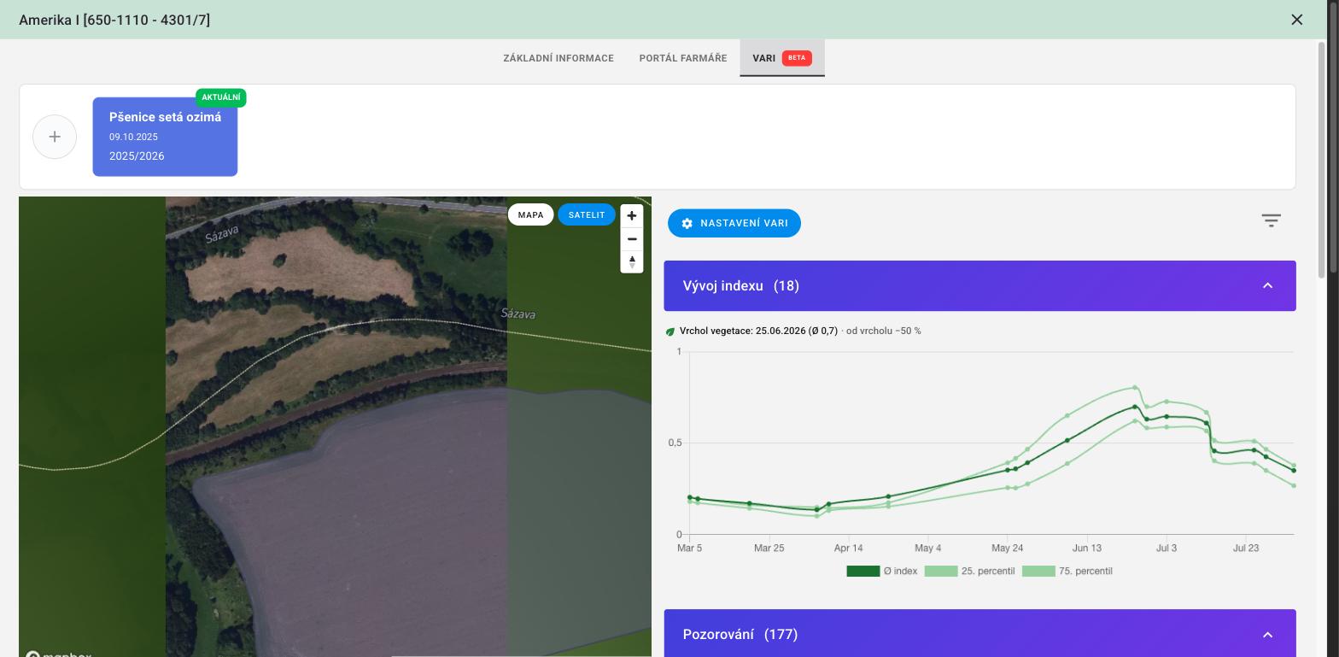Click the Sázava label near map center
1339x657 pixels.
pos(518,314)
